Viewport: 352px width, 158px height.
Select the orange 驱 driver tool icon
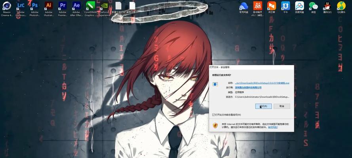point(257,9)
